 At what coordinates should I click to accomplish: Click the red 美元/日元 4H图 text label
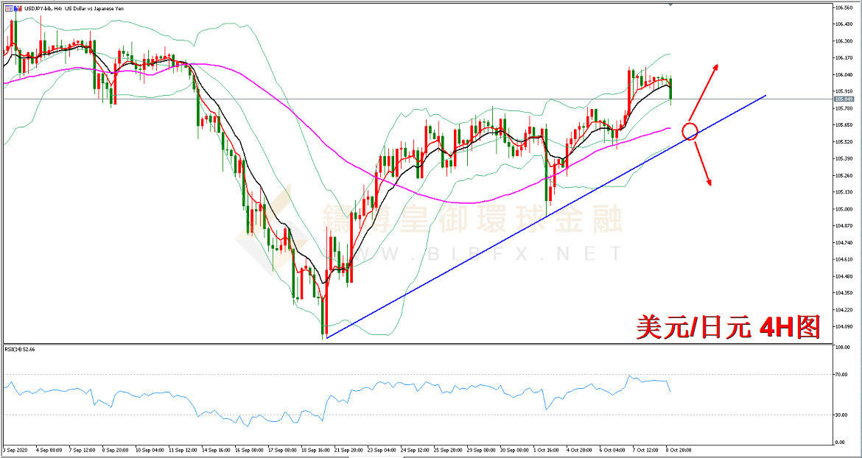pos(728,327)
